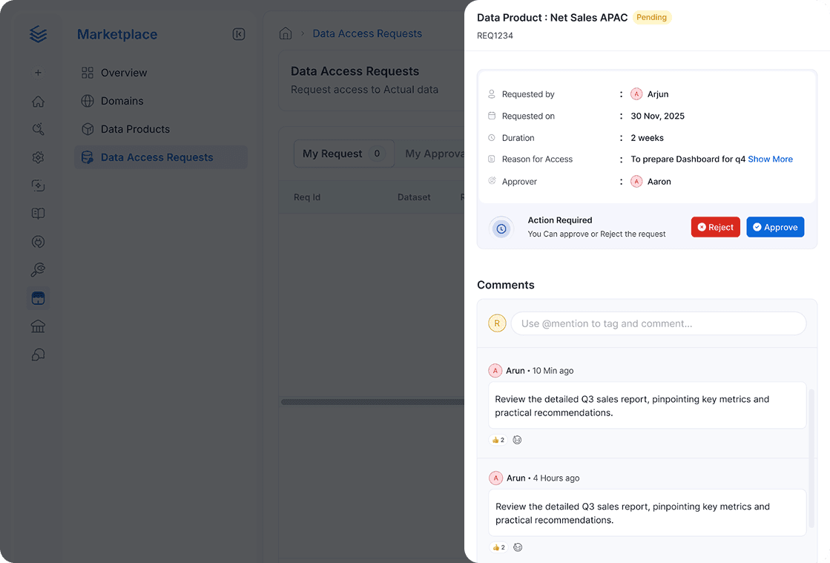Add emoji reaction to the first comment
Image resolution: width=830 pixels, height=563 pixels.
click(517, 440)
